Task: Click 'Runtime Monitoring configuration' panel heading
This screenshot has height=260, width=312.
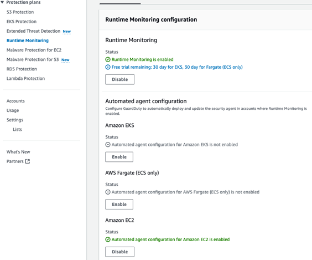Action: click(x=151, y=19)
